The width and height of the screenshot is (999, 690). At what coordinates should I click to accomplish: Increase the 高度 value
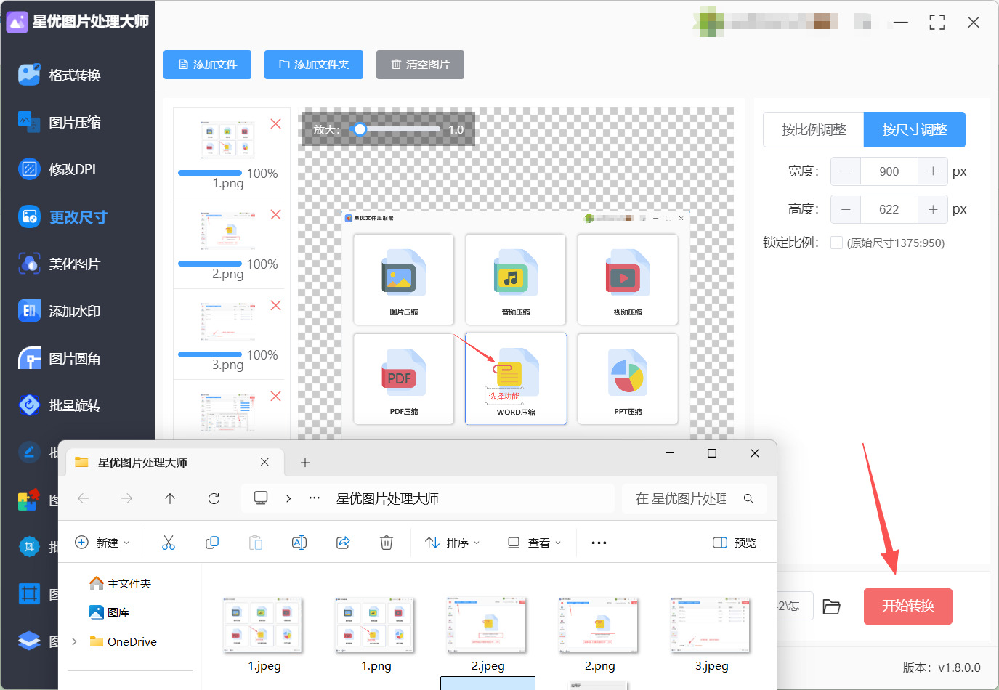(933, 209)
